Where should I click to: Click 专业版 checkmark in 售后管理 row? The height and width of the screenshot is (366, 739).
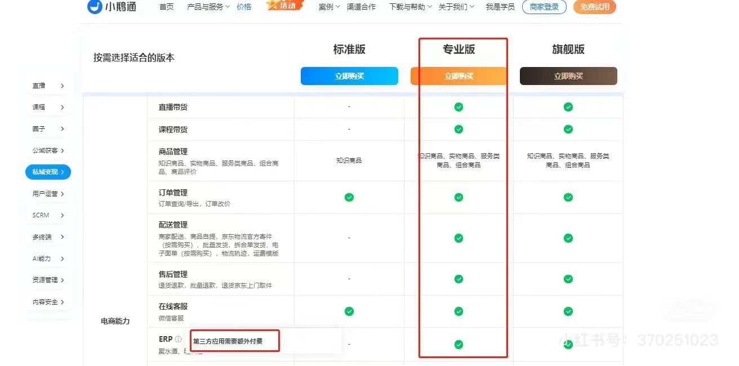click(458, 279)
